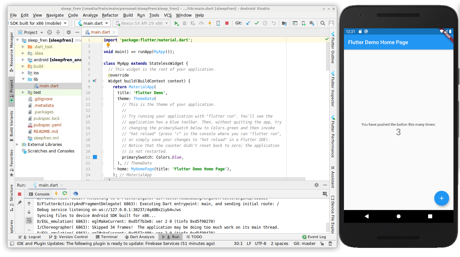Toggle the breakpoint on line 21
The image size is (460, 257).
point(95,157)
